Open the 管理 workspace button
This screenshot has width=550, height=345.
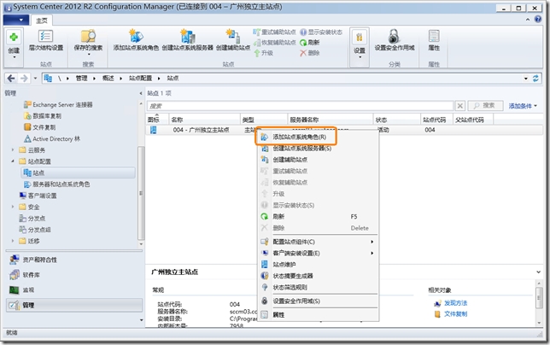[x=74, y=305]
